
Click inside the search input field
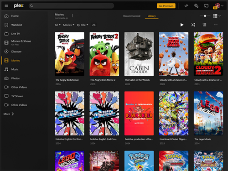point(72,6)
